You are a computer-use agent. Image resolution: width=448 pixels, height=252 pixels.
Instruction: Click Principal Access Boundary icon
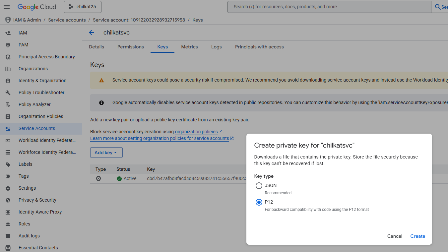(x=8, y=57)
